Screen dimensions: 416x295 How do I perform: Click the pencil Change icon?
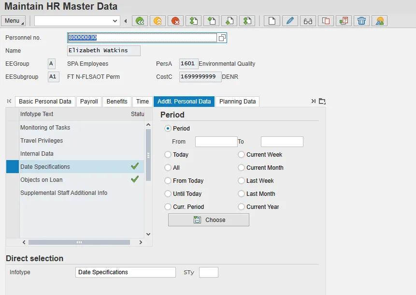[289, 21]
